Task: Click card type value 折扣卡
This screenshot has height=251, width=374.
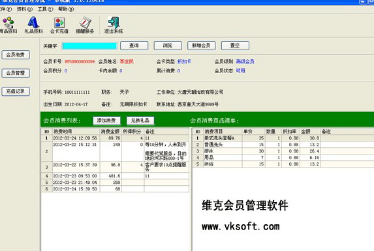Action: (184, 61)
